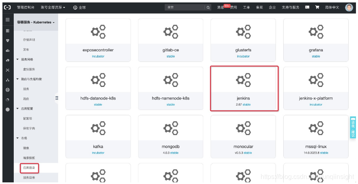The width and height of the screenshot is (358, 184).
Task: Open the glusterfs app card
Action: click(x=243, y=40)
